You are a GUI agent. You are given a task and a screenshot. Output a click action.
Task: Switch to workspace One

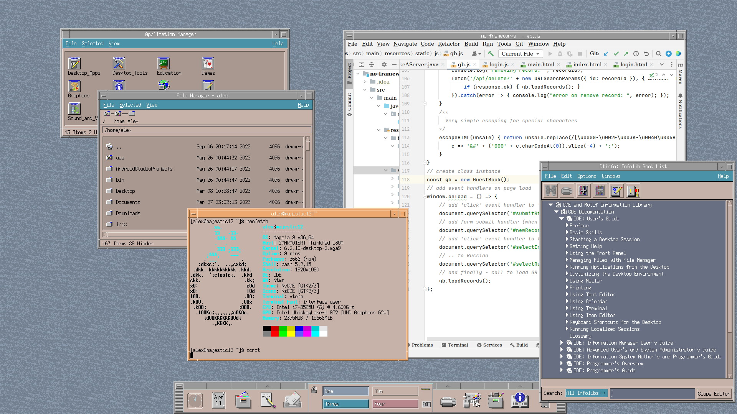coord(345,391)
